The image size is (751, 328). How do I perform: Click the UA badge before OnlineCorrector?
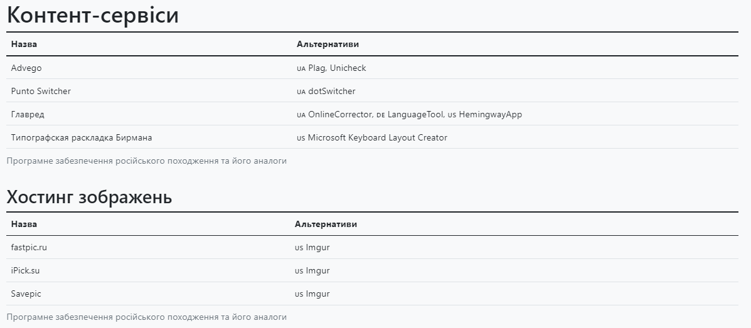(x=301, y=115)
